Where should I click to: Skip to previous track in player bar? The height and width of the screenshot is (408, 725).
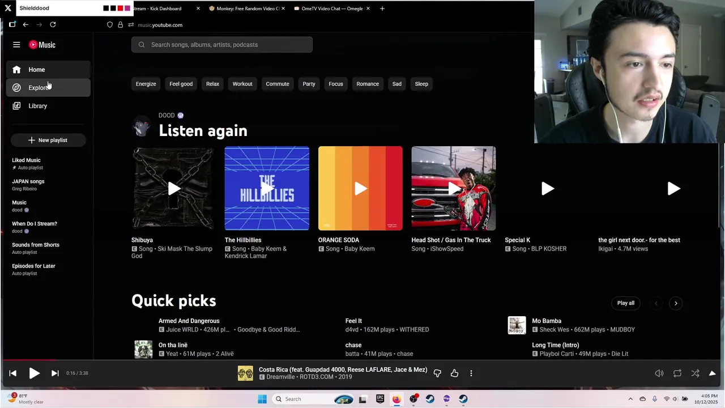[12, 373]
